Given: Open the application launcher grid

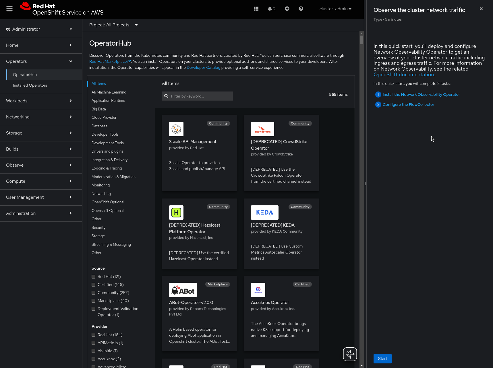Looking at the screenshot, I should pyautogui.click(x=256, y=9).
